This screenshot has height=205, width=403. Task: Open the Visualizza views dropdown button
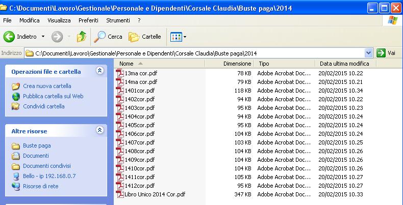click(178, 37)
